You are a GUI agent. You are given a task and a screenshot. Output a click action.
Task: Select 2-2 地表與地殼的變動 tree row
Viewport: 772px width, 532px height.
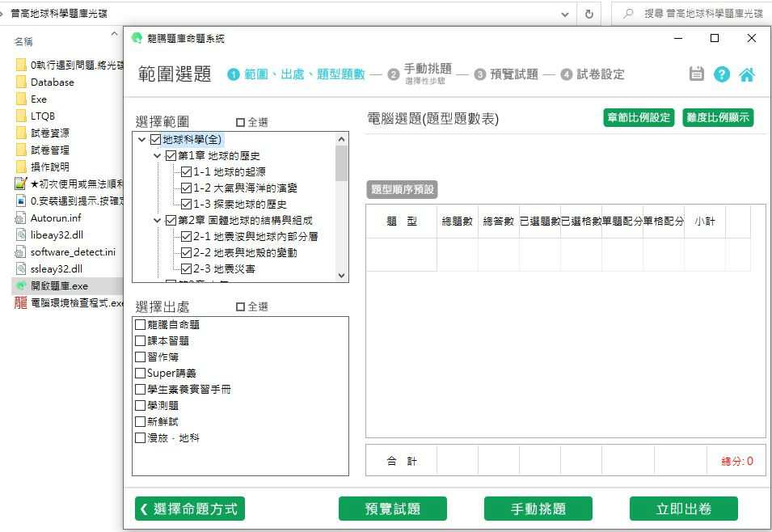click(x=245, y=253)
